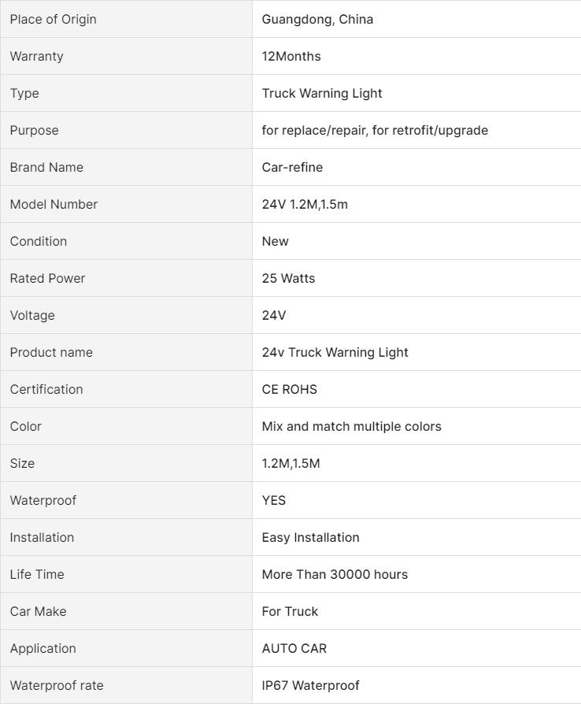This screenshot has width=581, height=704.
Task: Click the "For Truck" car make value
Action: [x=290, y=611]
